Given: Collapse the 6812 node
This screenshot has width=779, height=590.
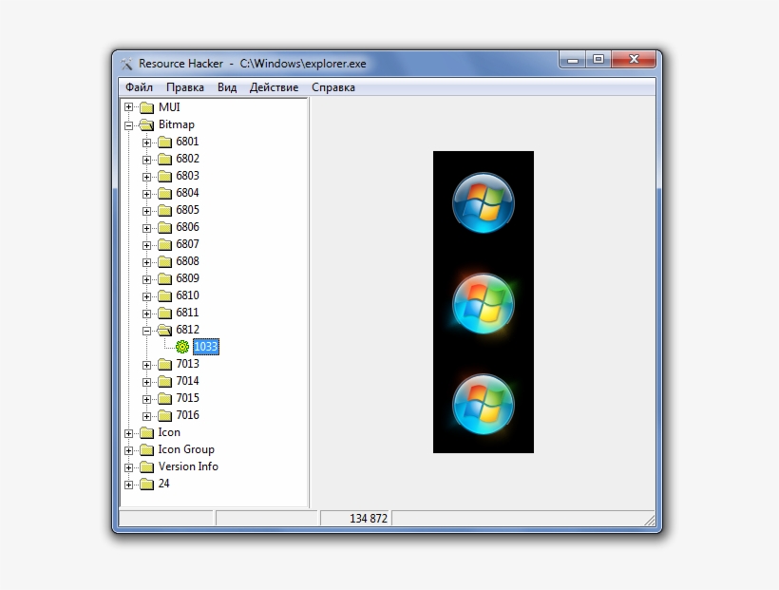Looking at the screenshot, I should pyautogui.click(x=146, y=331).
